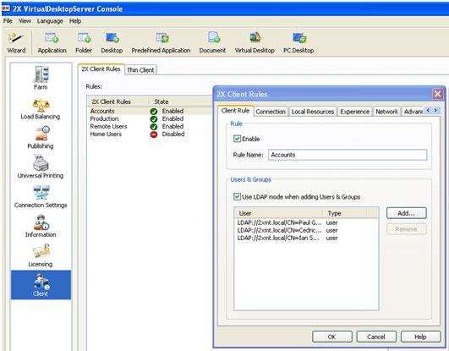Go to Load Balancing sidebar section
This screenshot has width=449, height=351.
pos(41,109)
